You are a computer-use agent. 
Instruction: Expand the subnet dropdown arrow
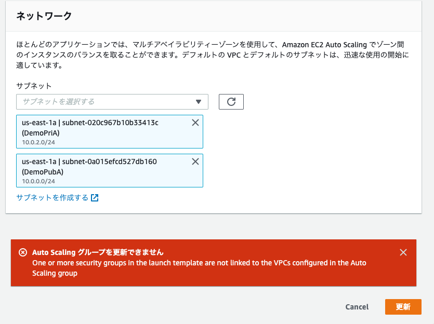[x=199, y=102]
